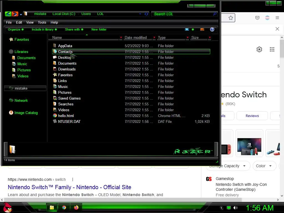Select the Music folder icon in file list
284x213 pixels.
[x=55, y=87]
